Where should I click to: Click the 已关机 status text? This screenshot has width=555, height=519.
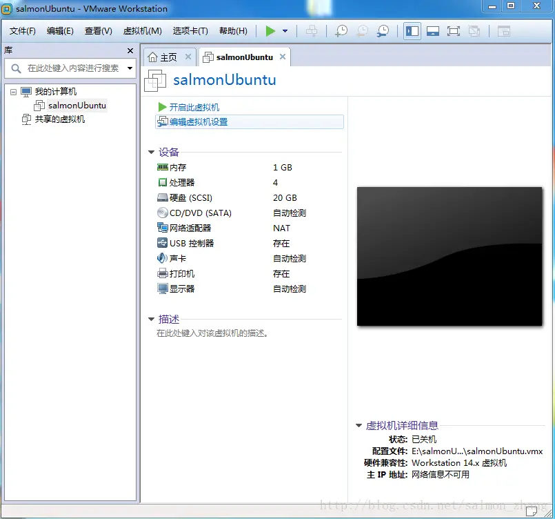tap(424, 440)
